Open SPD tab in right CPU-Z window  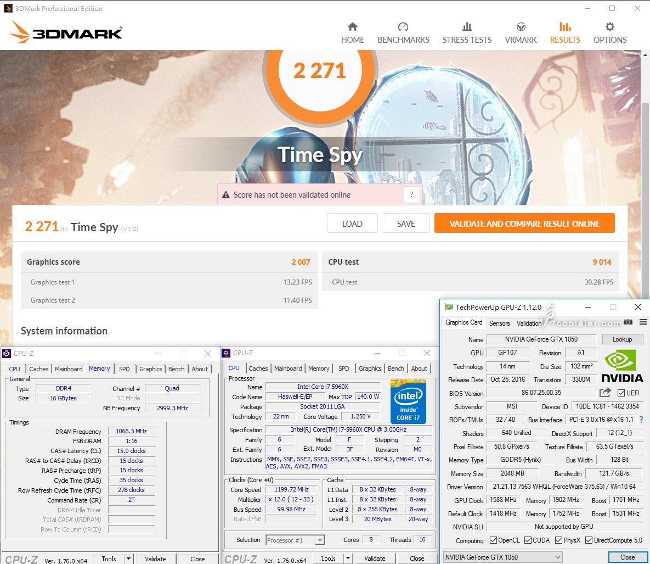pyautogui.click(x=344, y=368)
